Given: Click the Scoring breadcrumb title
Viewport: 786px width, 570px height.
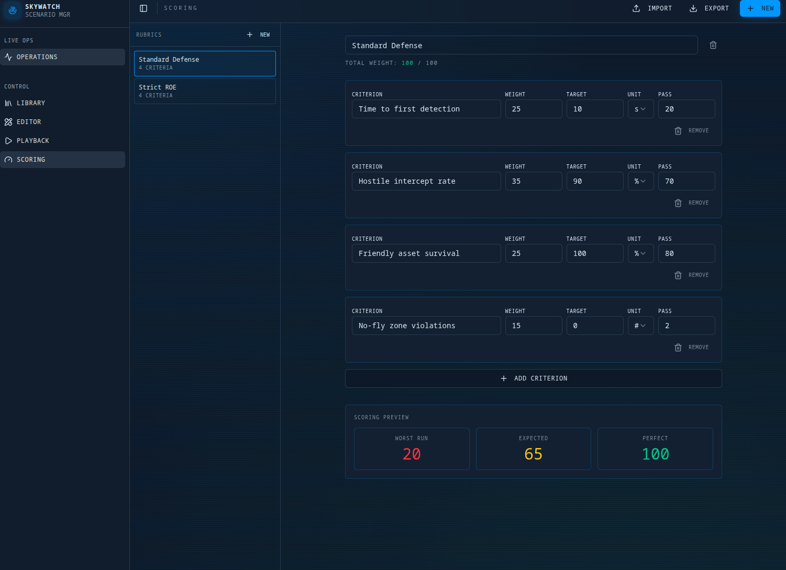Looking at the screenshot, I should tap(181, 8).
